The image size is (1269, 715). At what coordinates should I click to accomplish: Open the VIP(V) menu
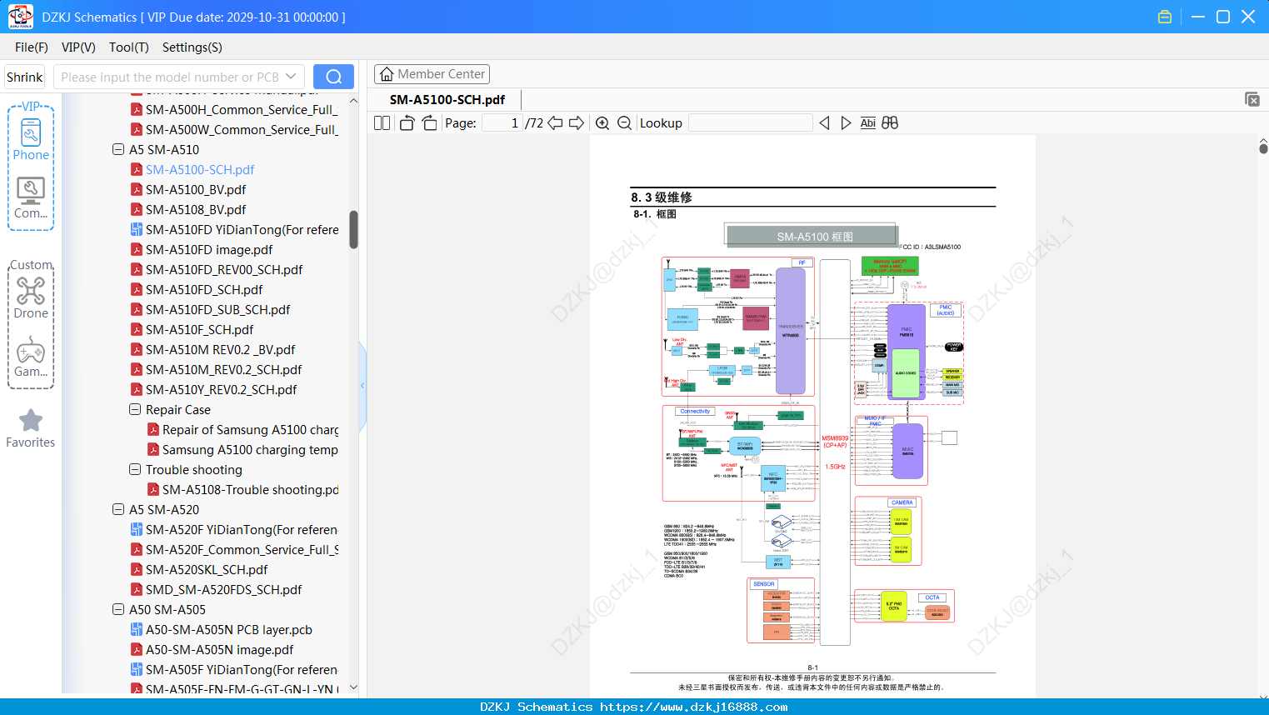pos(78,47)
